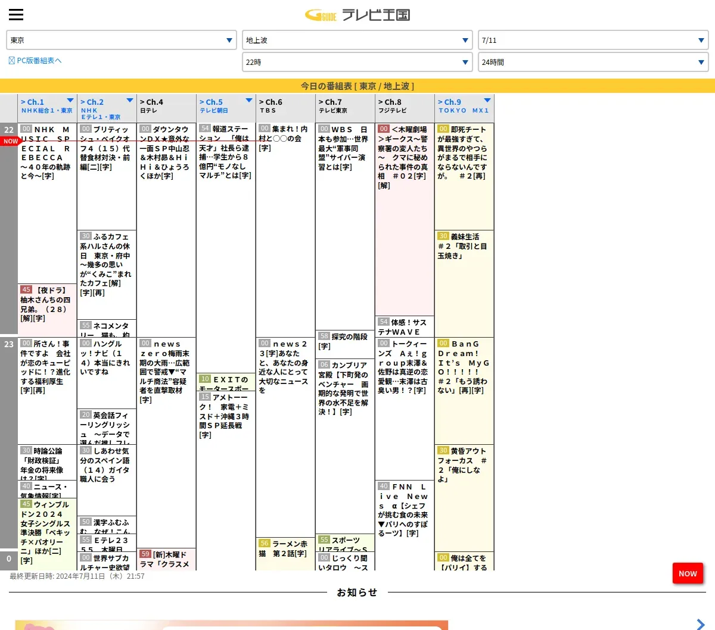Open 0:00 俺は全てを【パリイ】する program

(464, 561)
